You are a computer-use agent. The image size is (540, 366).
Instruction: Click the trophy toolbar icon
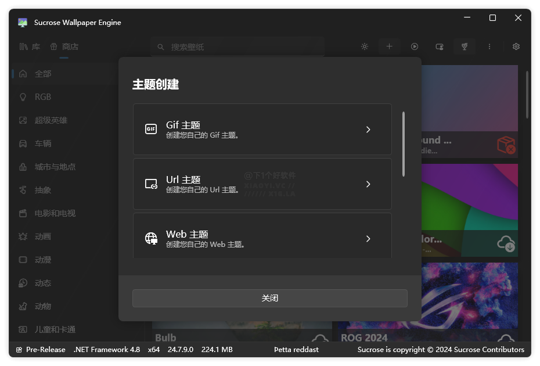coord(465,46)
